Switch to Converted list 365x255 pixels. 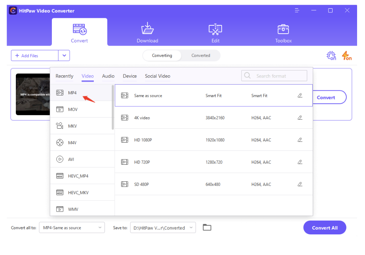(201, 55)
